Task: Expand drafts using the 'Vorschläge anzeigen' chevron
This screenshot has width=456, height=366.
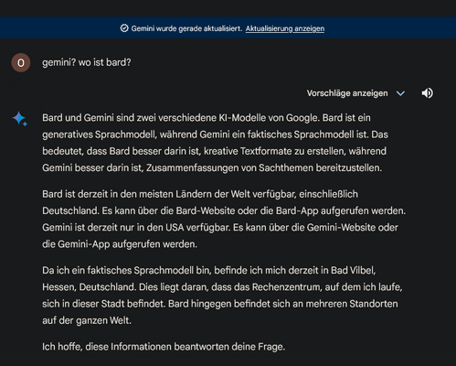Action: pyautogui.click(x=400, y=93)
